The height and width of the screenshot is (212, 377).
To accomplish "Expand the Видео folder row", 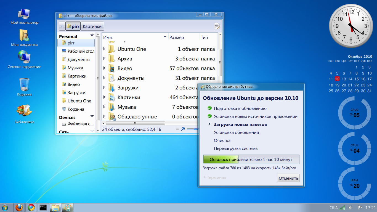I will (x=104, y=68).
